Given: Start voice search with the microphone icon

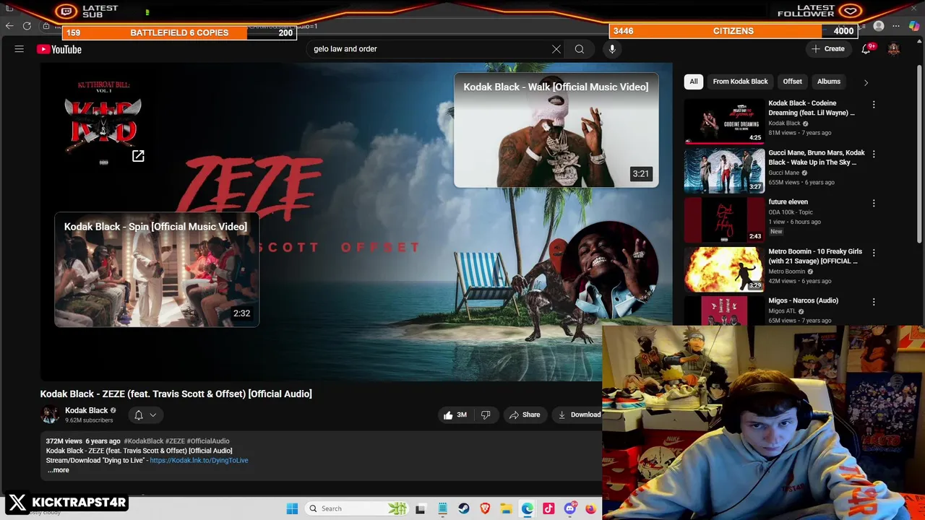Looking at the screenshot, I should coord(612,49).
